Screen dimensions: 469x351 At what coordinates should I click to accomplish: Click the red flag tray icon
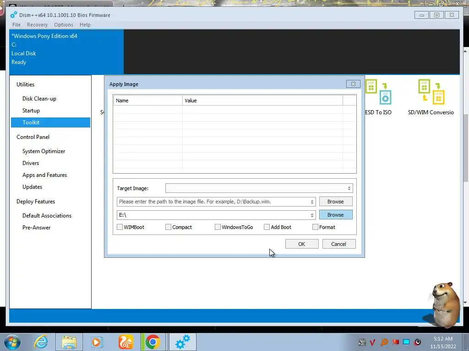click(396, 342)
